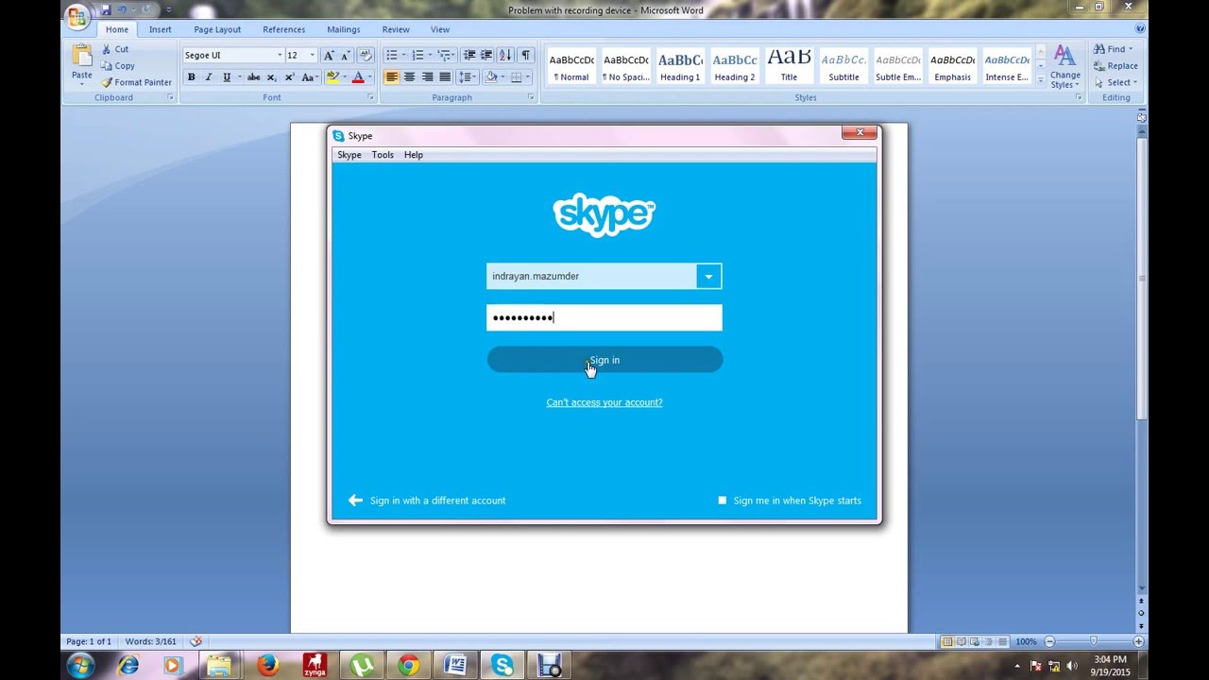Open the font size 12 dropdown
Image resolution: width=1209 pixels, height=680 pixels.
point(313,56)
